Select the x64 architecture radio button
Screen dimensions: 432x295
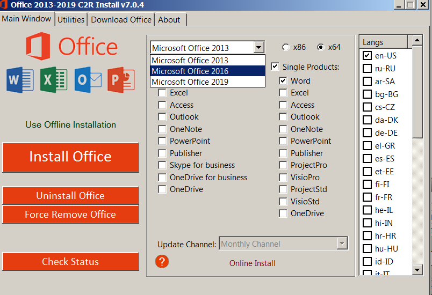[321, 47]
